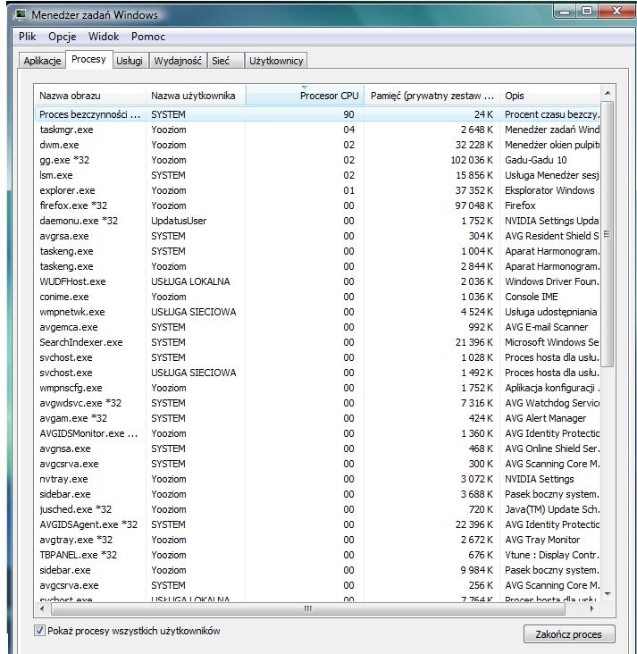
Task: Select the 'TBPANEL.exe *32' process
Action: click(318, 555)
